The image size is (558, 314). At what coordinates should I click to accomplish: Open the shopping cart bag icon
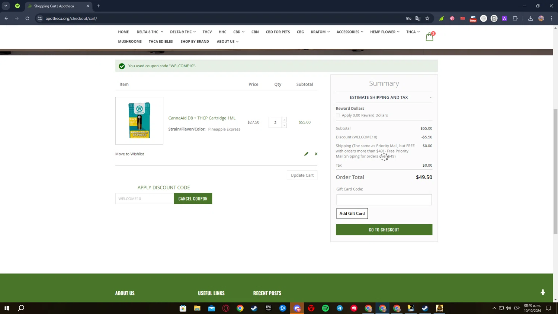(x=429, y=36)
